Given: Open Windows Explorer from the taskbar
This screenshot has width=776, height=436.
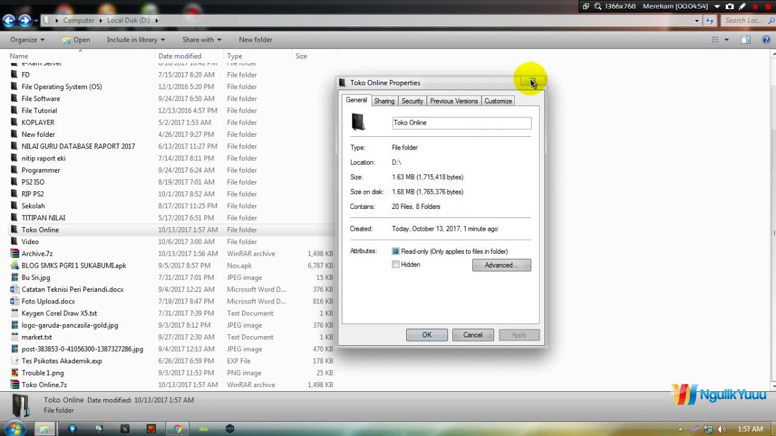Looking at the screenshot, I should (x=45, y=429).
